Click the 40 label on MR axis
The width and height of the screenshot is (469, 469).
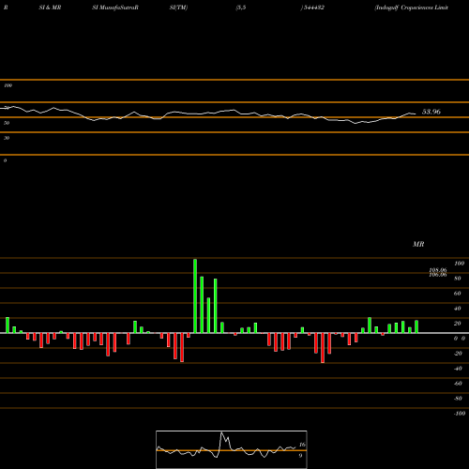458,309
